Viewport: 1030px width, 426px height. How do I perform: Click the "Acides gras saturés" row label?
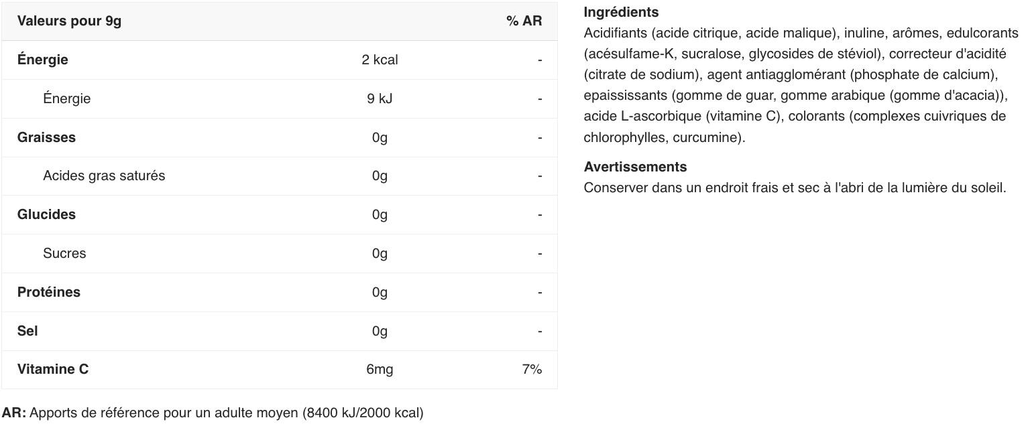pyautogui.click(x=104, y=175)
